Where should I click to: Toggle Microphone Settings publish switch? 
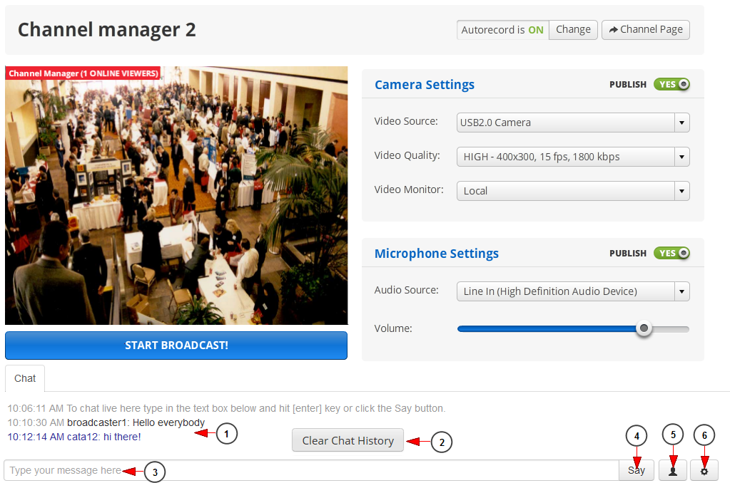click(671, 254)
